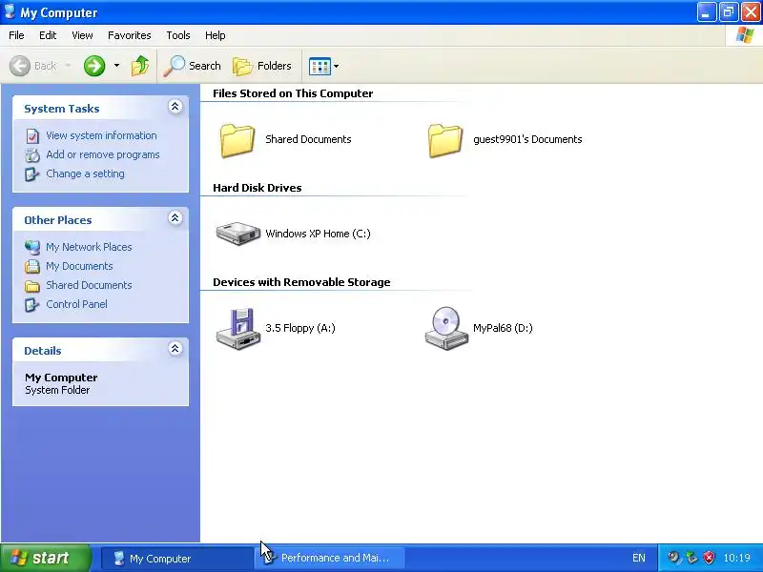Click the Windows XP Home (C:) label
The image size is (763, 572).
point(318,234)
